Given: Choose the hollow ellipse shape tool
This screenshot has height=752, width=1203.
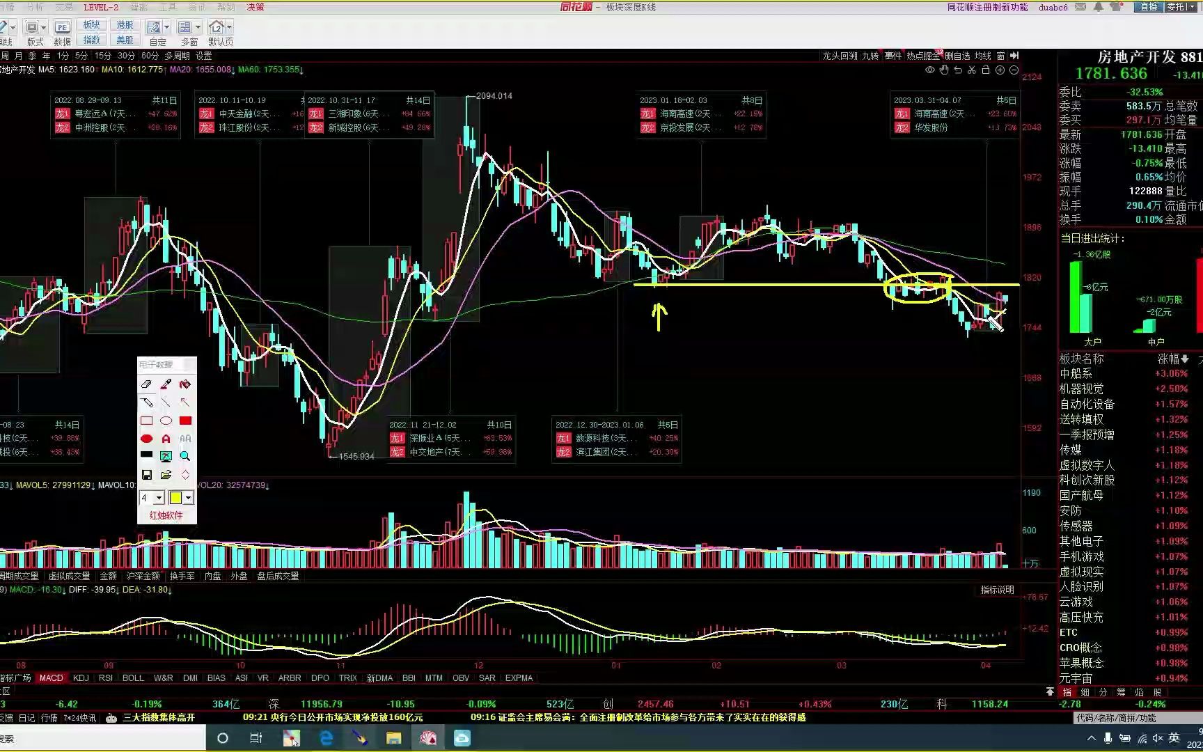Looking at the screenshot, I should point(166,421).
